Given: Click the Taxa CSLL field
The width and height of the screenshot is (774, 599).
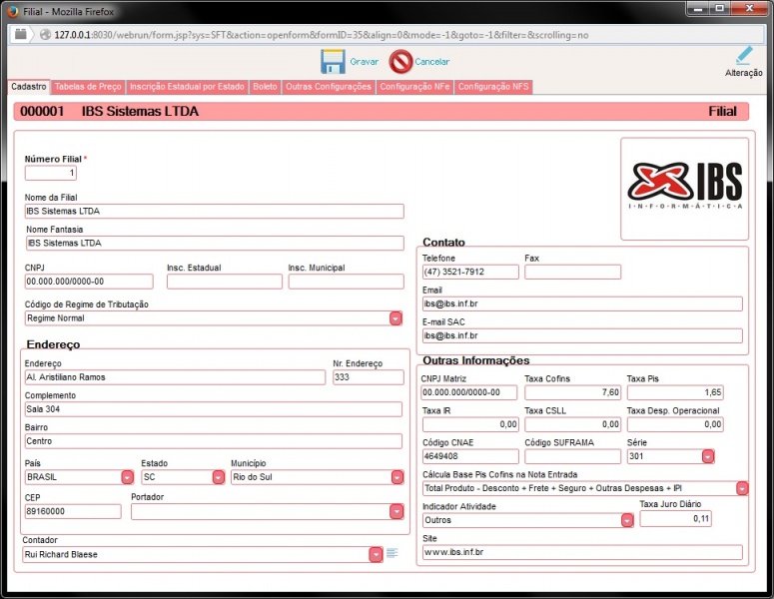Looking at the screenshot, I should point(572,424).
